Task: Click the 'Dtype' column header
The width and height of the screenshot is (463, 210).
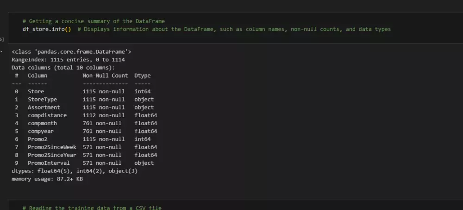Action: pos(142,75)
